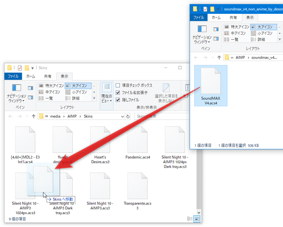Click refresh button next to Skins address bar
The width and height of the screenshot is (283, 227).
point(128,117)
